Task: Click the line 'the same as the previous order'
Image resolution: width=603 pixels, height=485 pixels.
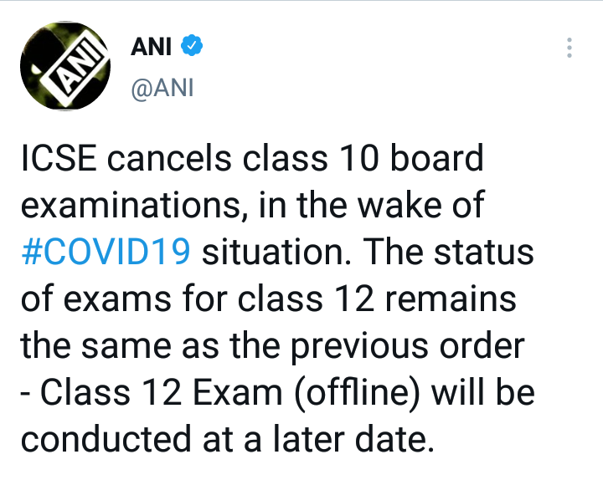Action: point(273,345)
